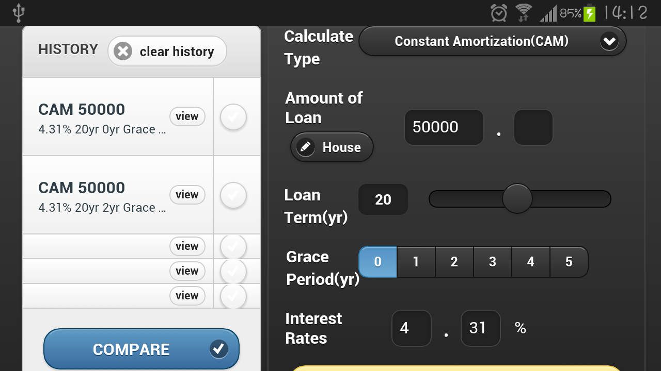Select grace period of 5 years
The image size is (661, 371).
coord(569,262)
